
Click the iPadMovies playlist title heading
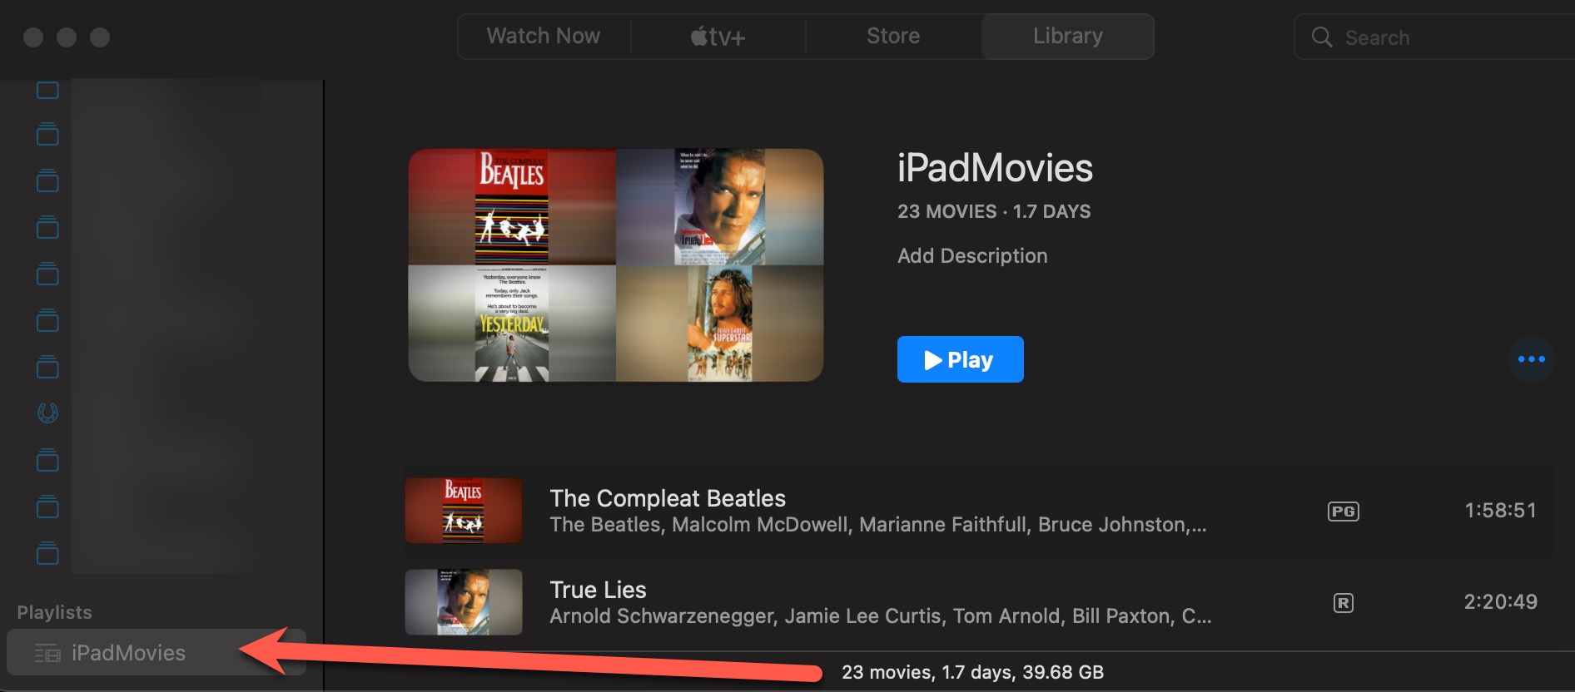pos(995,168)
